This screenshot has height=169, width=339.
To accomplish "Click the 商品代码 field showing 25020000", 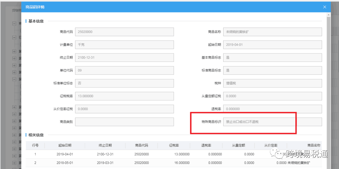I will click(x=124, y=32).
